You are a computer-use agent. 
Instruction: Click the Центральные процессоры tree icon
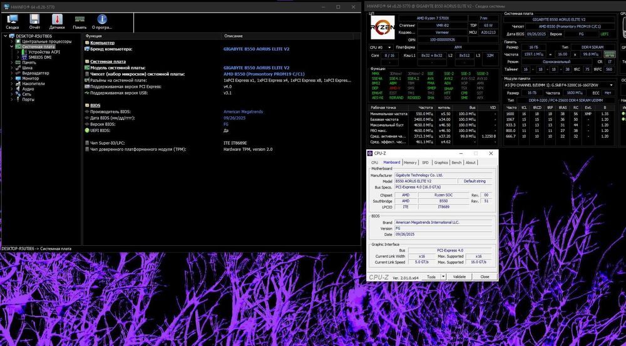click(x=18, y=41)
